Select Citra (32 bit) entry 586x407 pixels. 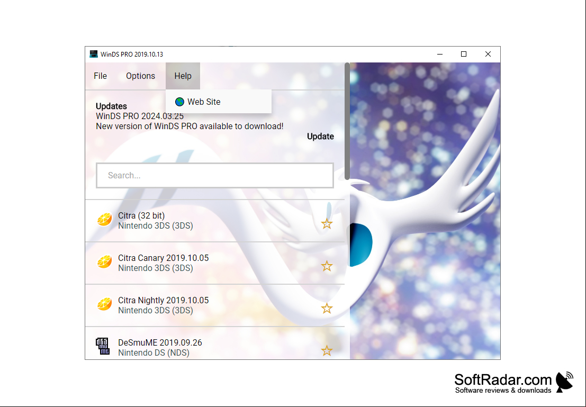coord(215,221)
